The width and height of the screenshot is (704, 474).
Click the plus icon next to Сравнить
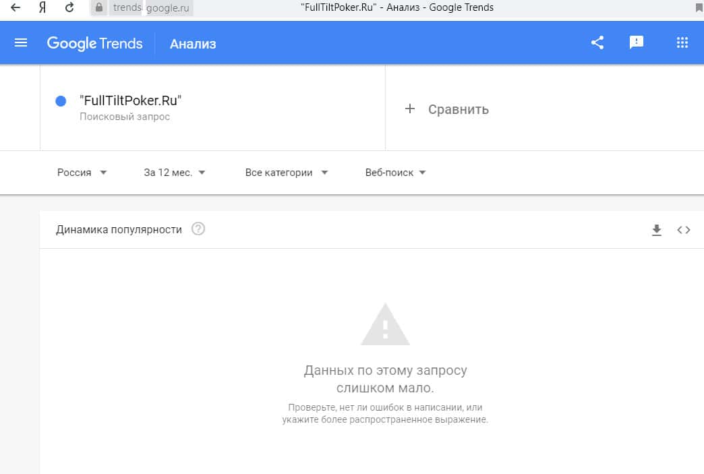pos(410,109)
